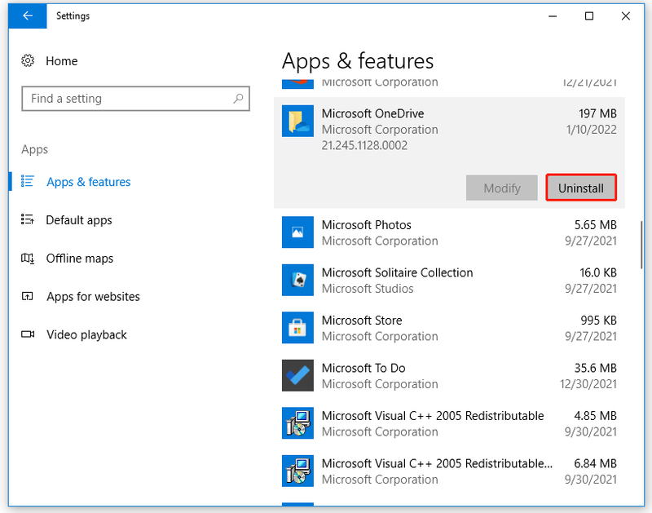Click the Apps for websites icon
The image size is (652, 513).
[28, 296]
